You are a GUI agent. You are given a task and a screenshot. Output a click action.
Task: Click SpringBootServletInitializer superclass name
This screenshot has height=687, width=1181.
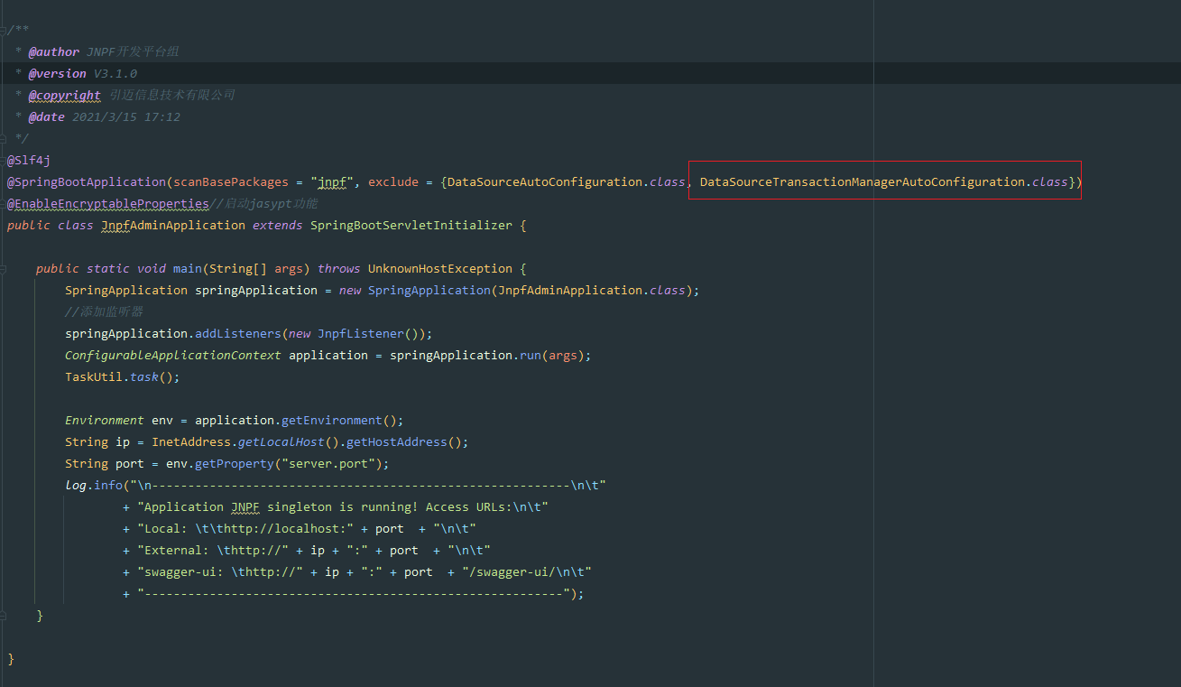pos(411,226)
